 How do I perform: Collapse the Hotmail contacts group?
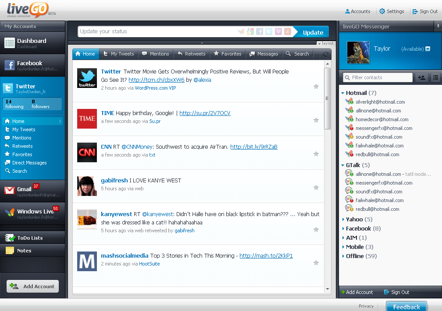pyautogui.click(x=343, y=93)
